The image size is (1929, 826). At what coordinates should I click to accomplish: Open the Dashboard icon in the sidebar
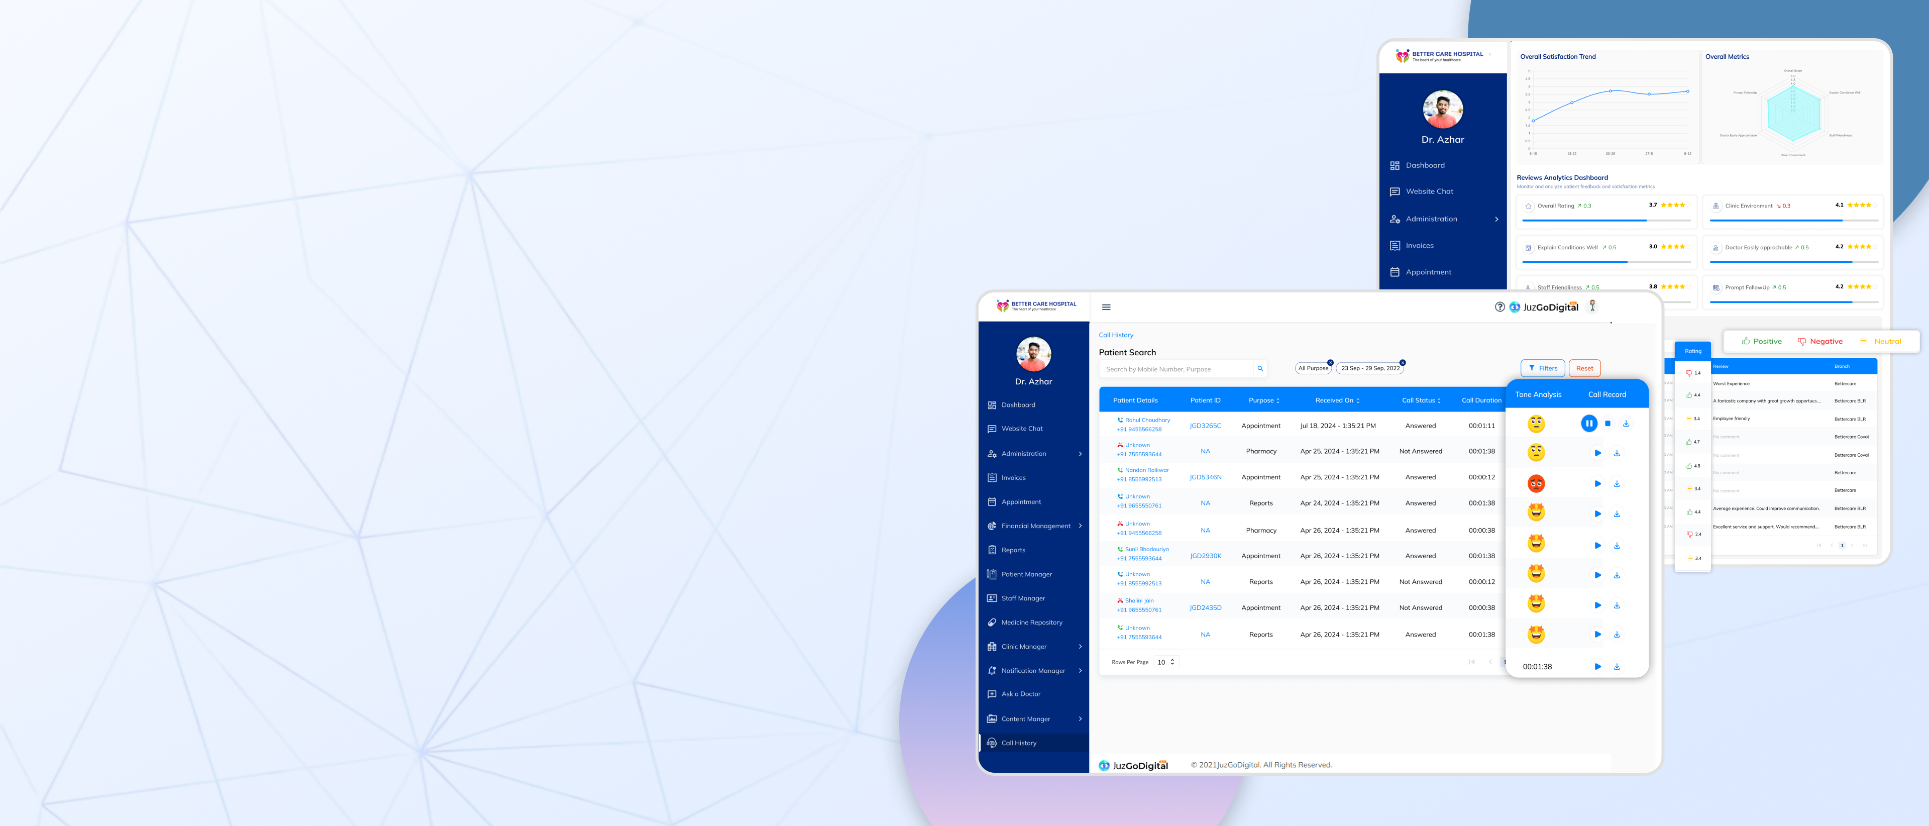[x=992, y=404]
